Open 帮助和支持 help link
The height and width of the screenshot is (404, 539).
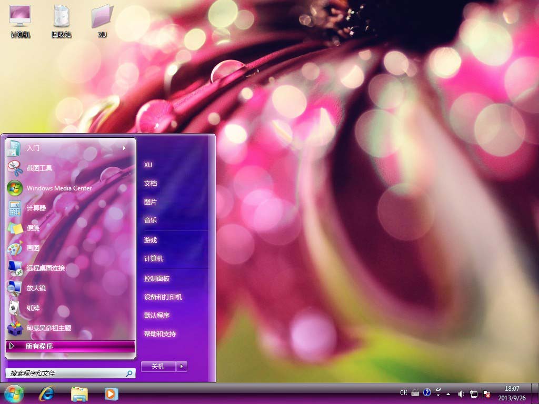160,334
